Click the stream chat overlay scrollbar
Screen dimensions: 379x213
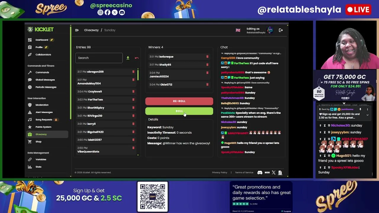[x=372, y=174]
